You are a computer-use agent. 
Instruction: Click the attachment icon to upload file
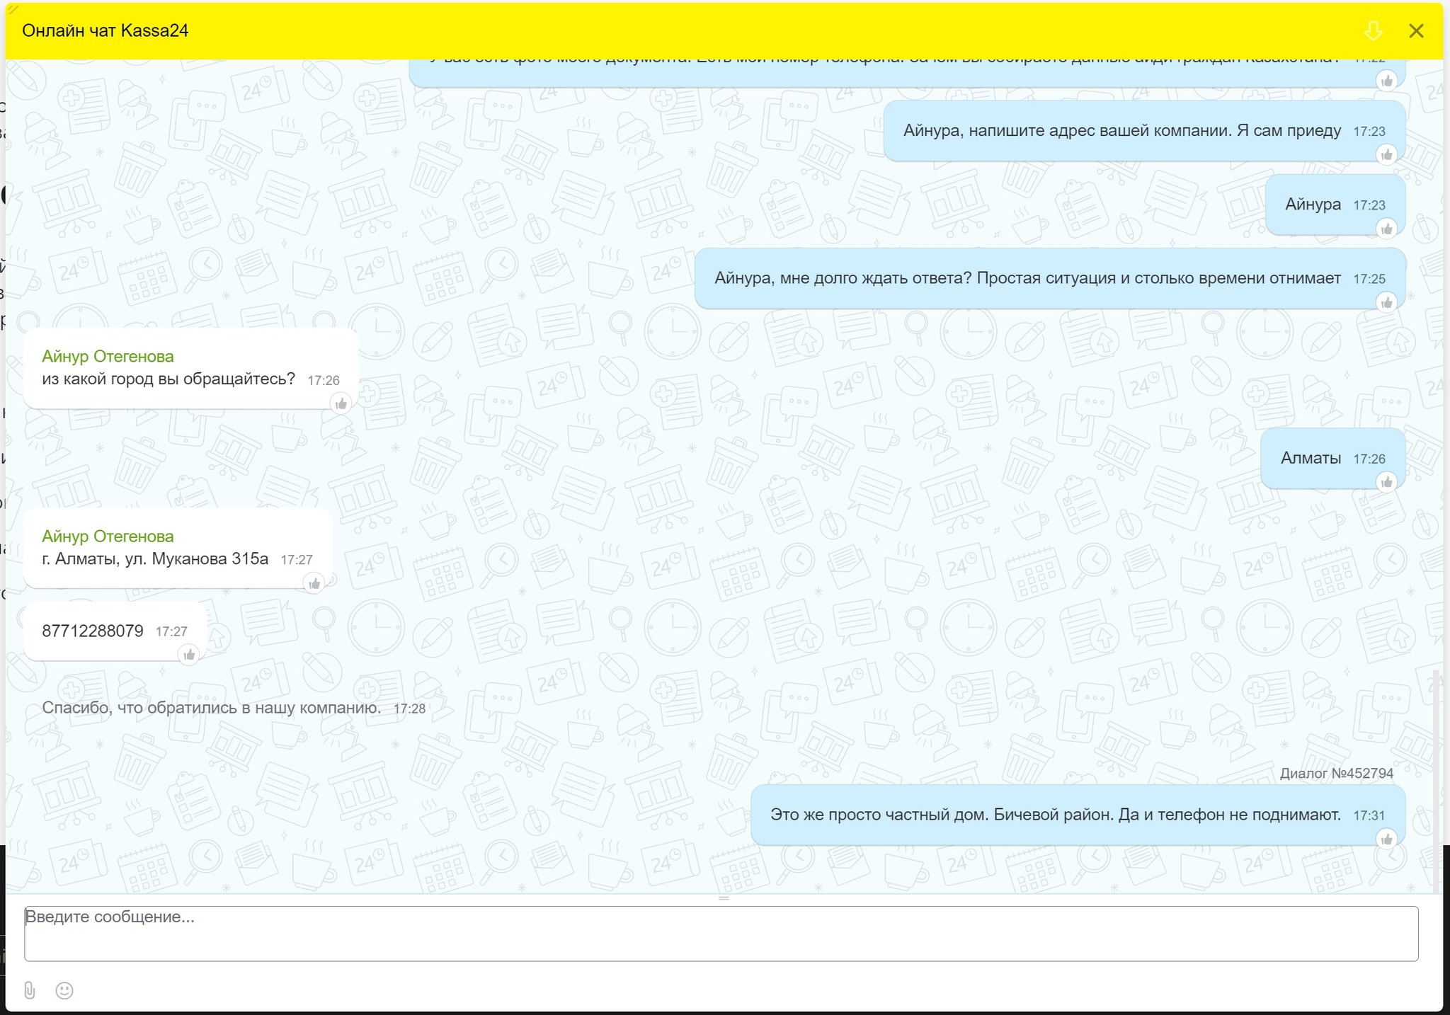tap(33, 990)
